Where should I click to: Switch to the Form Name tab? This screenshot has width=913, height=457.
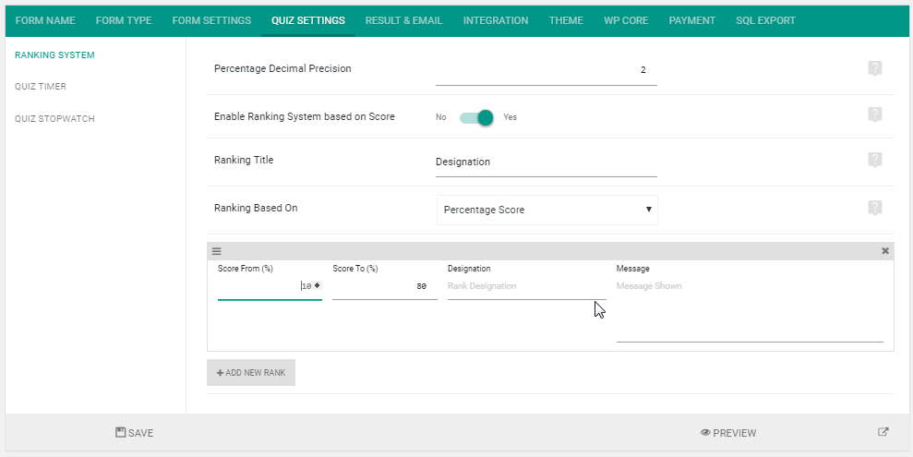[45, 20]
